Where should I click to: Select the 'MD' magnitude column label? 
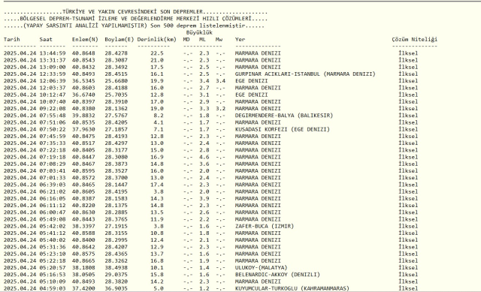point(186,39)
